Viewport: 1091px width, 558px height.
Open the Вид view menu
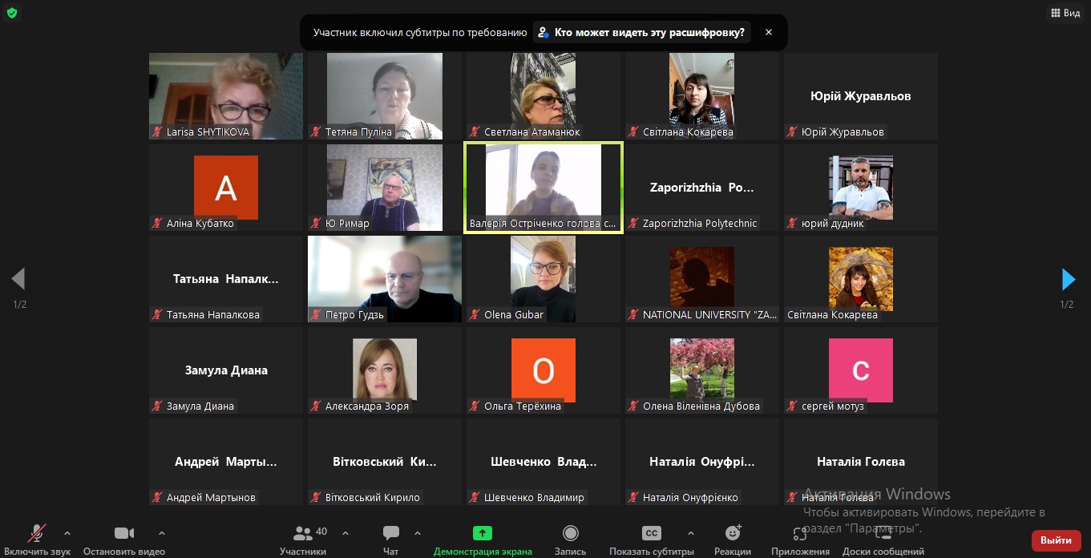1065,13
